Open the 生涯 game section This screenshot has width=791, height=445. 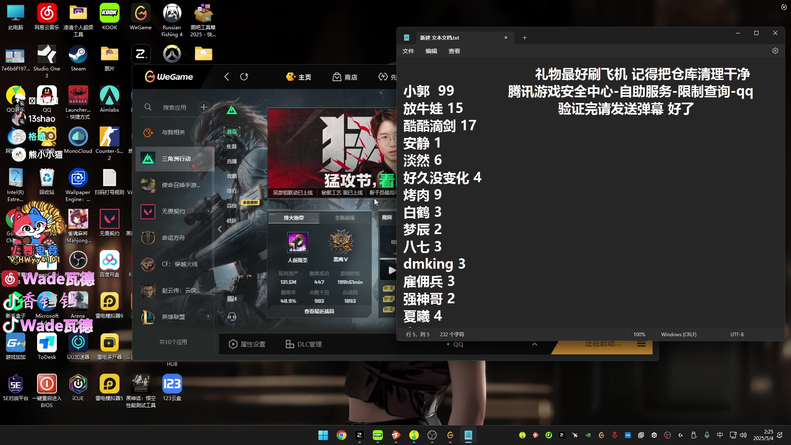coord(232,147)
